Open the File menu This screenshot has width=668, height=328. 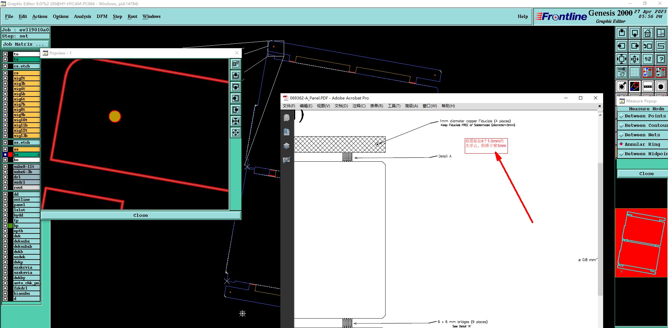[x=9, y=16]
